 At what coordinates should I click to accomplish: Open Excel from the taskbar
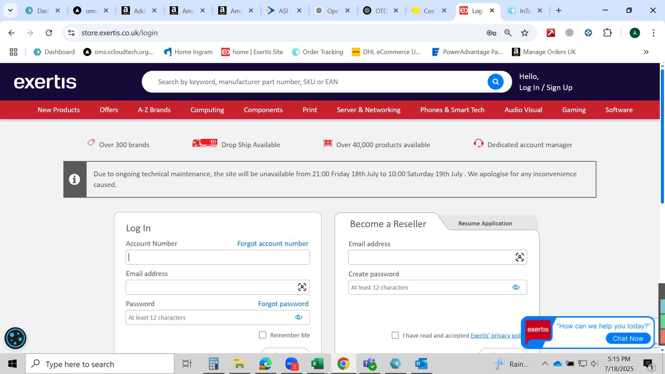[317, 364]
